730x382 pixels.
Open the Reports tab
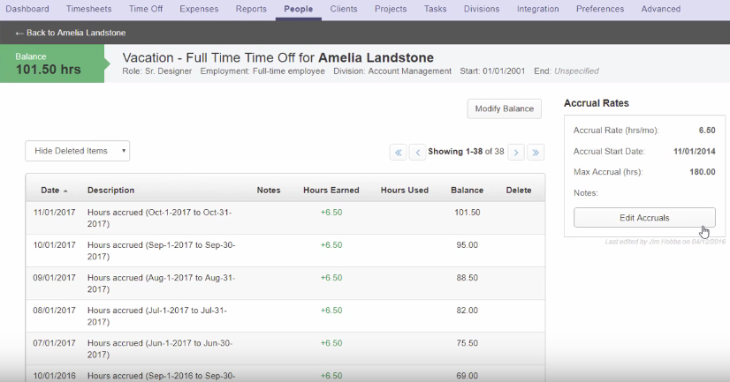[251, 9]
